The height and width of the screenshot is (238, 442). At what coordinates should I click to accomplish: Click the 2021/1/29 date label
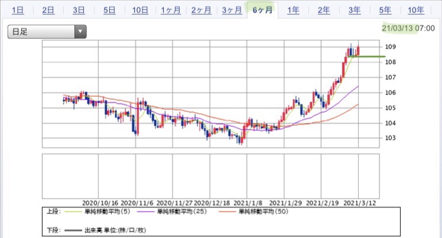(x=285, y=203)
